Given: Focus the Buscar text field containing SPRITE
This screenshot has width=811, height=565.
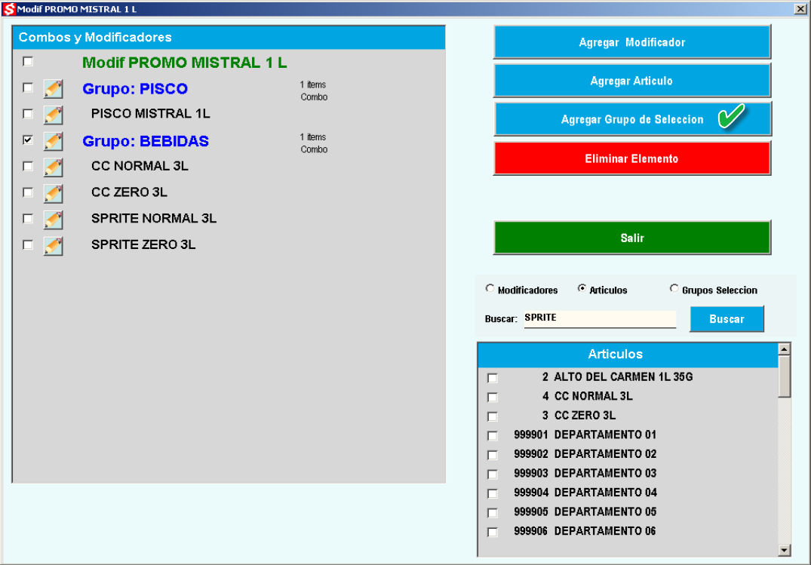Looking at the screenshot, I should pos(600,319).
